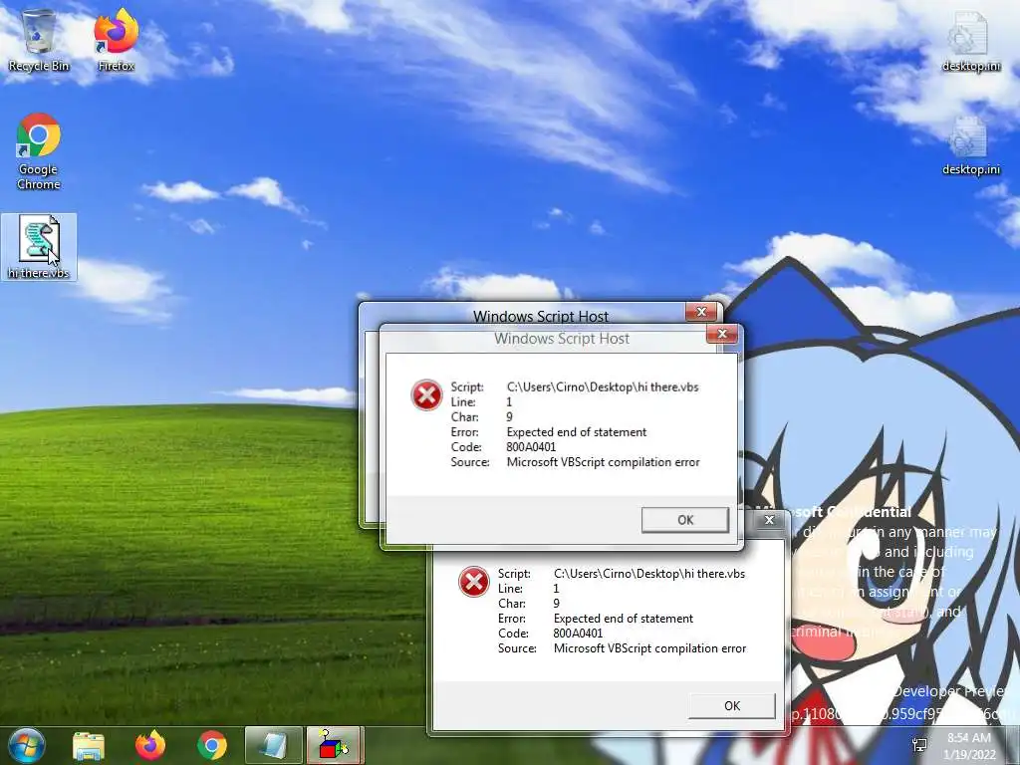The image size is (1020, 765).
Task: Click 'Microsoft VBScript compilation error' in lower dialog
Action: (x=649, y=648)
